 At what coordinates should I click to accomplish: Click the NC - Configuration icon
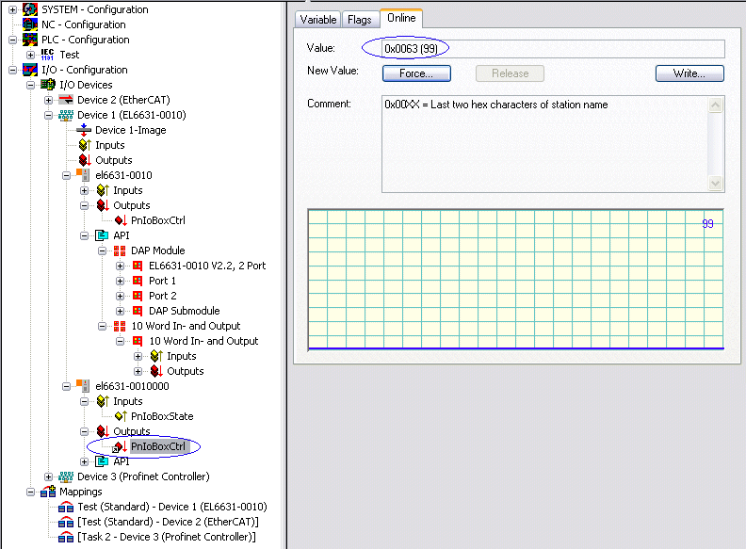click(x=30, y=24)
